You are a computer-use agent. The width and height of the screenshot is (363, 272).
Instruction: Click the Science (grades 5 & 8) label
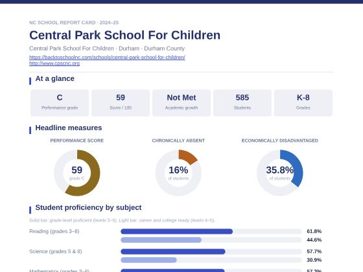[56, 251]
